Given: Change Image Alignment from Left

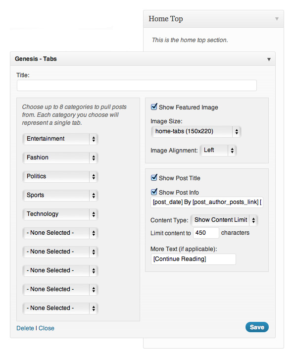Looking at the screenshot, I should [218, 151].
